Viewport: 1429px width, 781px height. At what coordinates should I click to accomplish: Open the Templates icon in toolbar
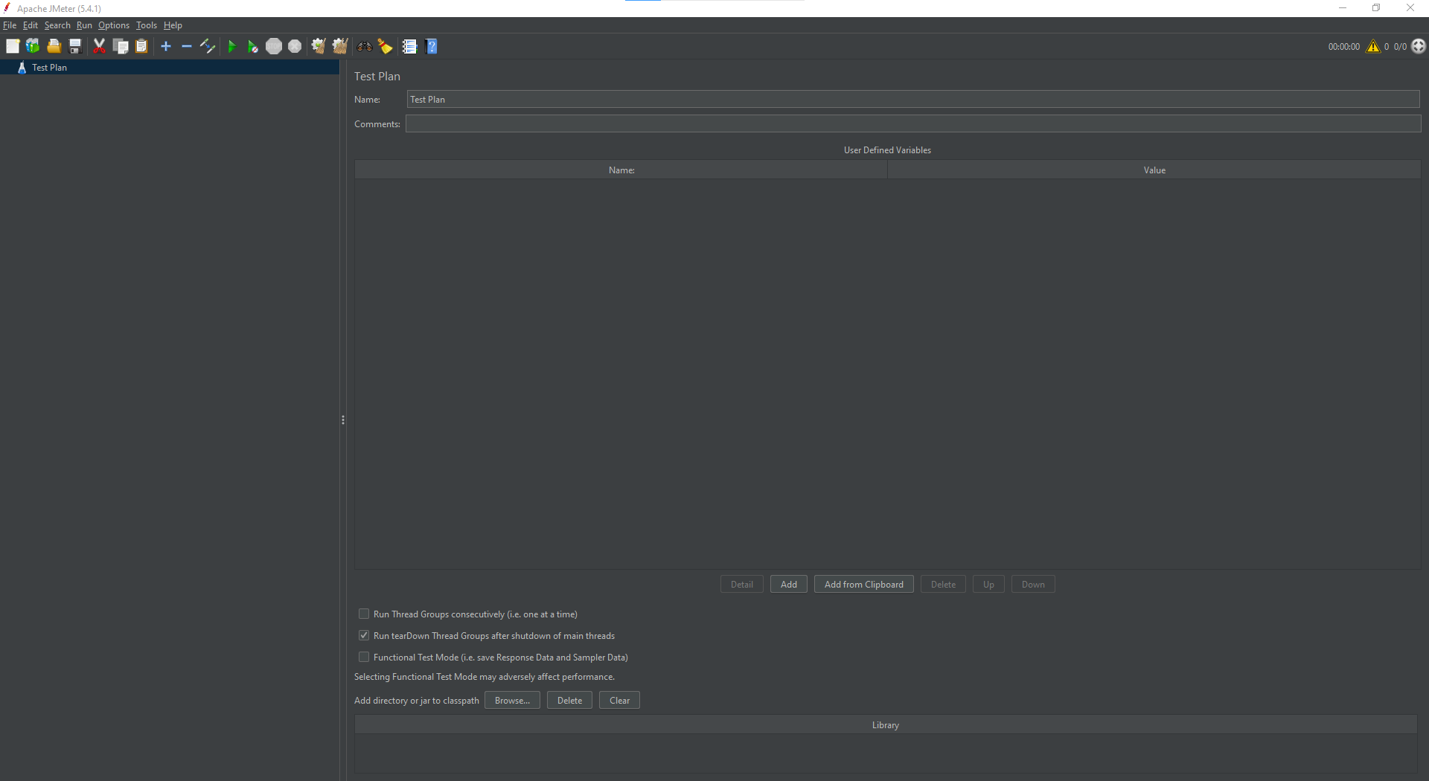coord(33,46)
